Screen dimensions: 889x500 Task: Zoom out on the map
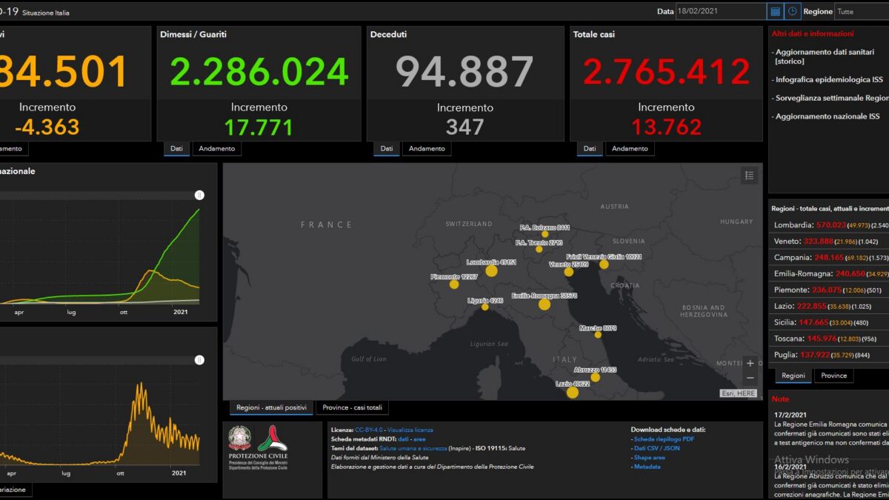click(x=750, y=378)
